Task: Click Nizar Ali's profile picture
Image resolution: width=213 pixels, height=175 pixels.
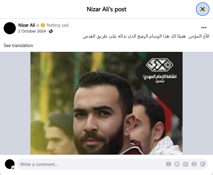Action: 10,28
